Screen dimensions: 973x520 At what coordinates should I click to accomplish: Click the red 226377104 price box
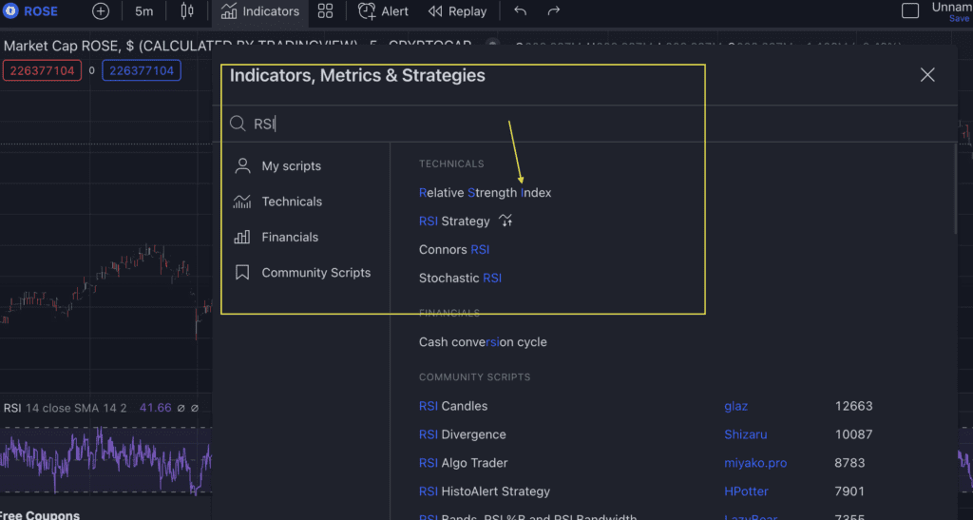click(42, 70)
